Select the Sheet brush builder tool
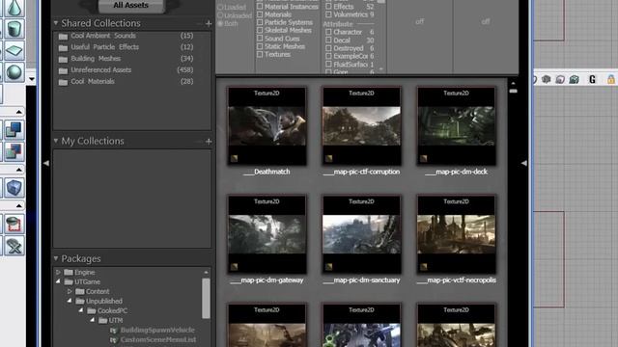618x347 pixels. click(14, 50)
